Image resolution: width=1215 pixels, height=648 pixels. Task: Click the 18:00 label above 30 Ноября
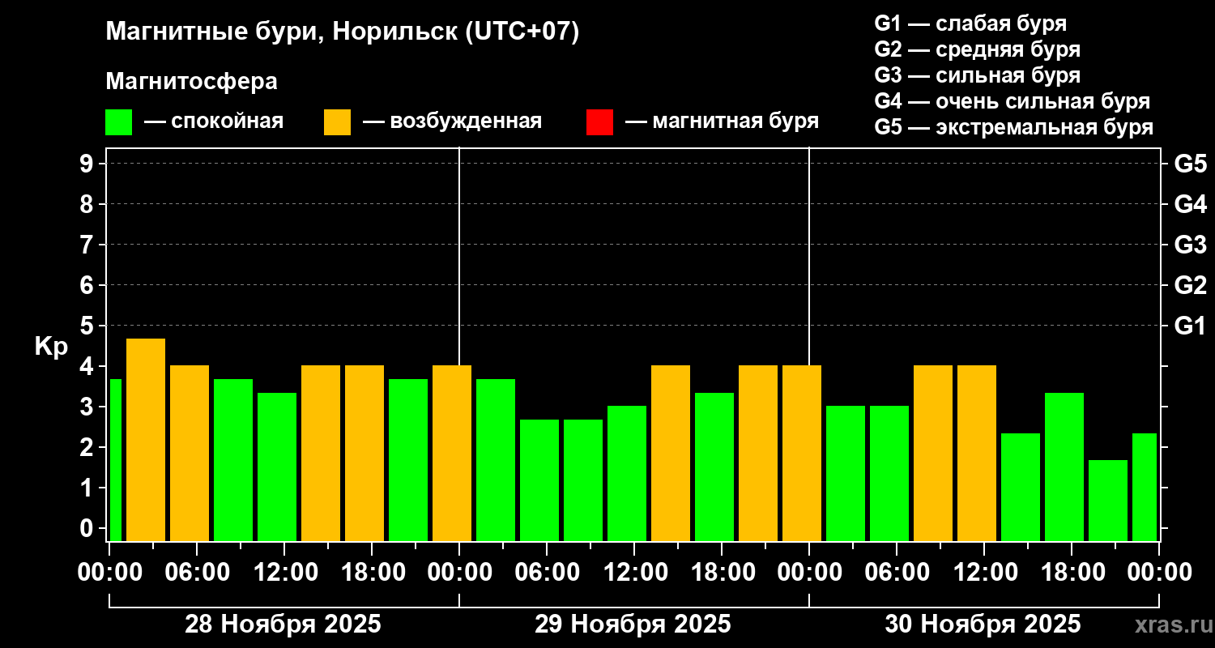(1072, 573)
